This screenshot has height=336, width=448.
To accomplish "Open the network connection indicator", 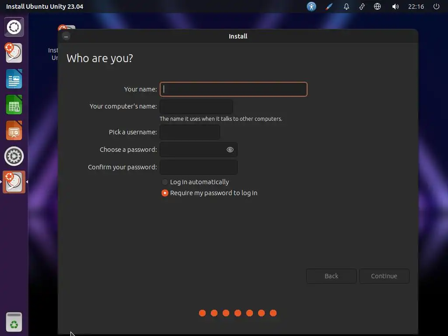I will [x=362, y=6].
